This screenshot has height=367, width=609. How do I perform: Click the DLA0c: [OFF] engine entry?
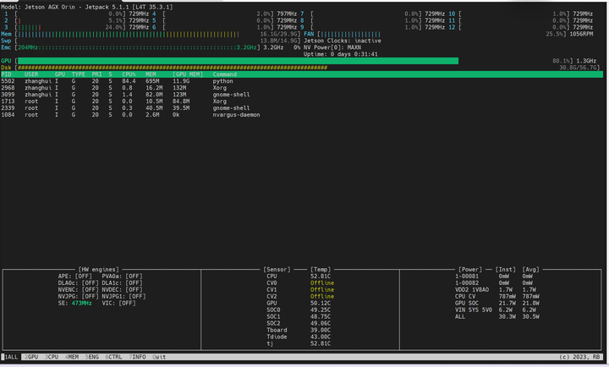pos(78,283)
